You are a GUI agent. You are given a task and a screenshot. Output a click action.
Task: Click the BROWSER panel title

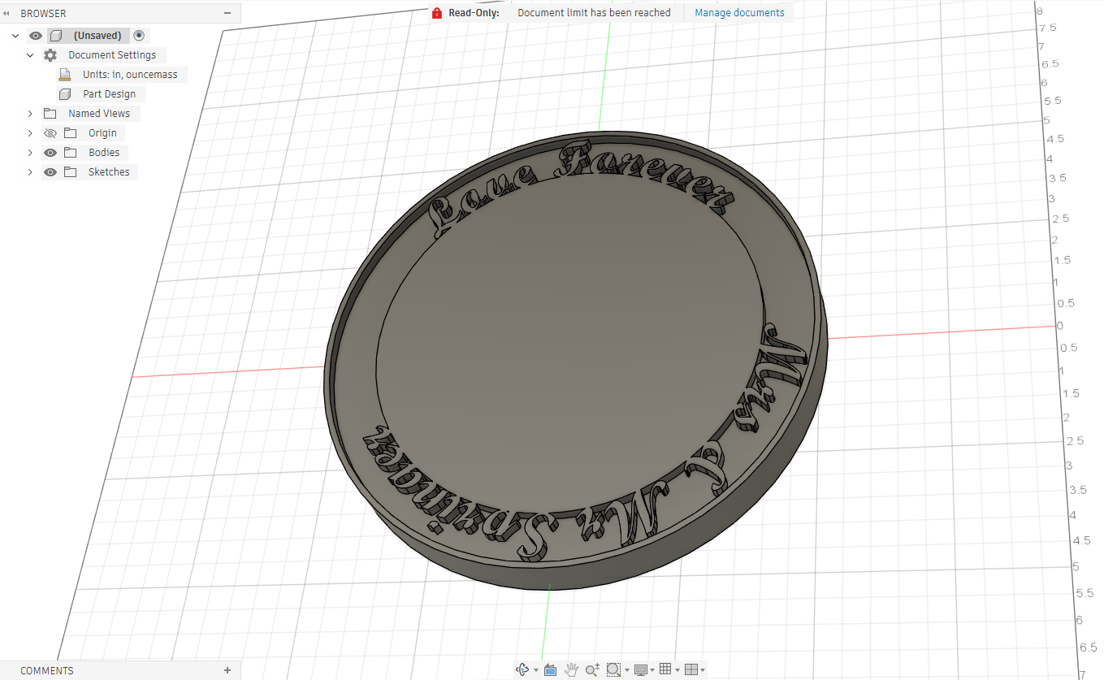tap(43, 14)
